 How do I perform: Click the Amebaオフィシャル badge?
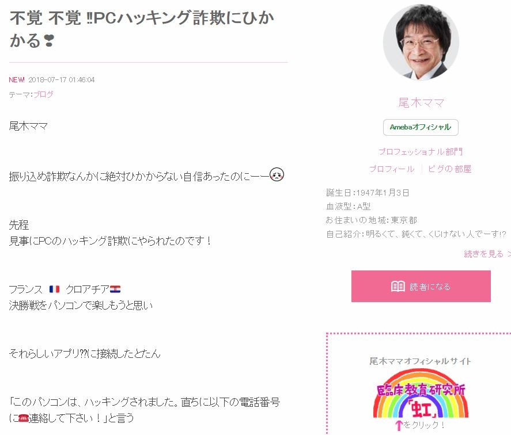tap(421, 127)
